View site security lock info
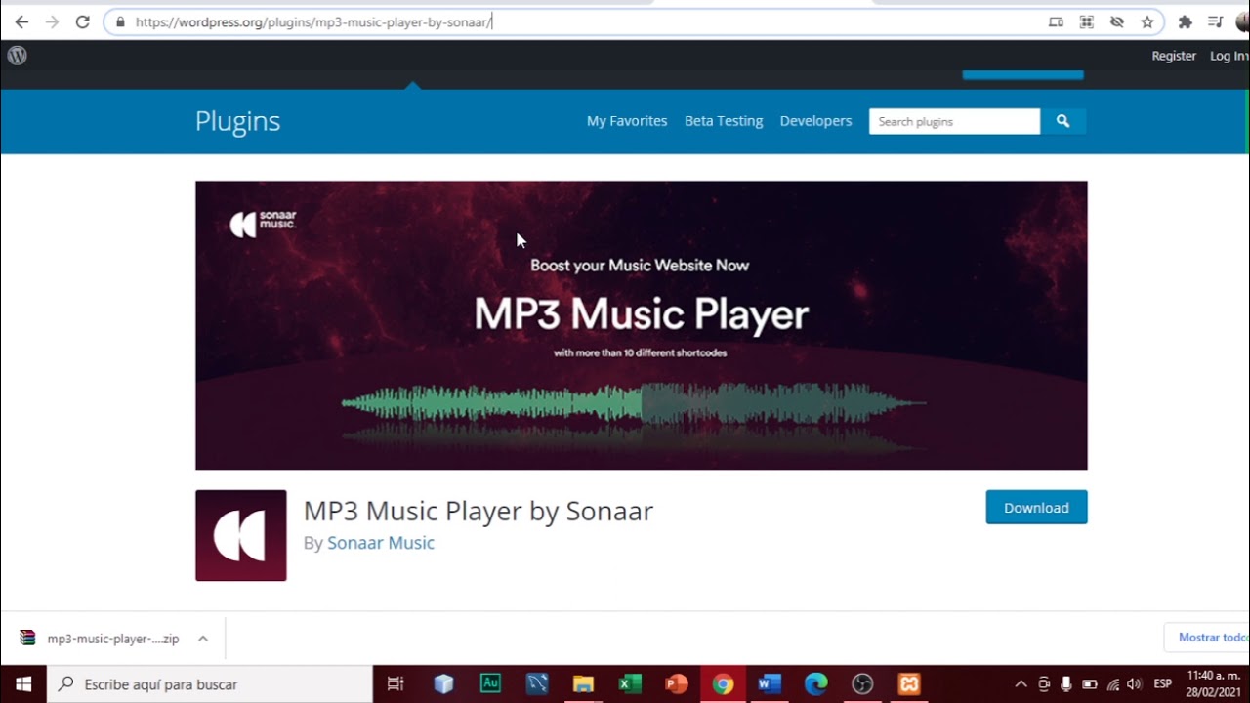The width and height of the screenshot is (1250, 703). pyautogui.click(x=120, y=21)
